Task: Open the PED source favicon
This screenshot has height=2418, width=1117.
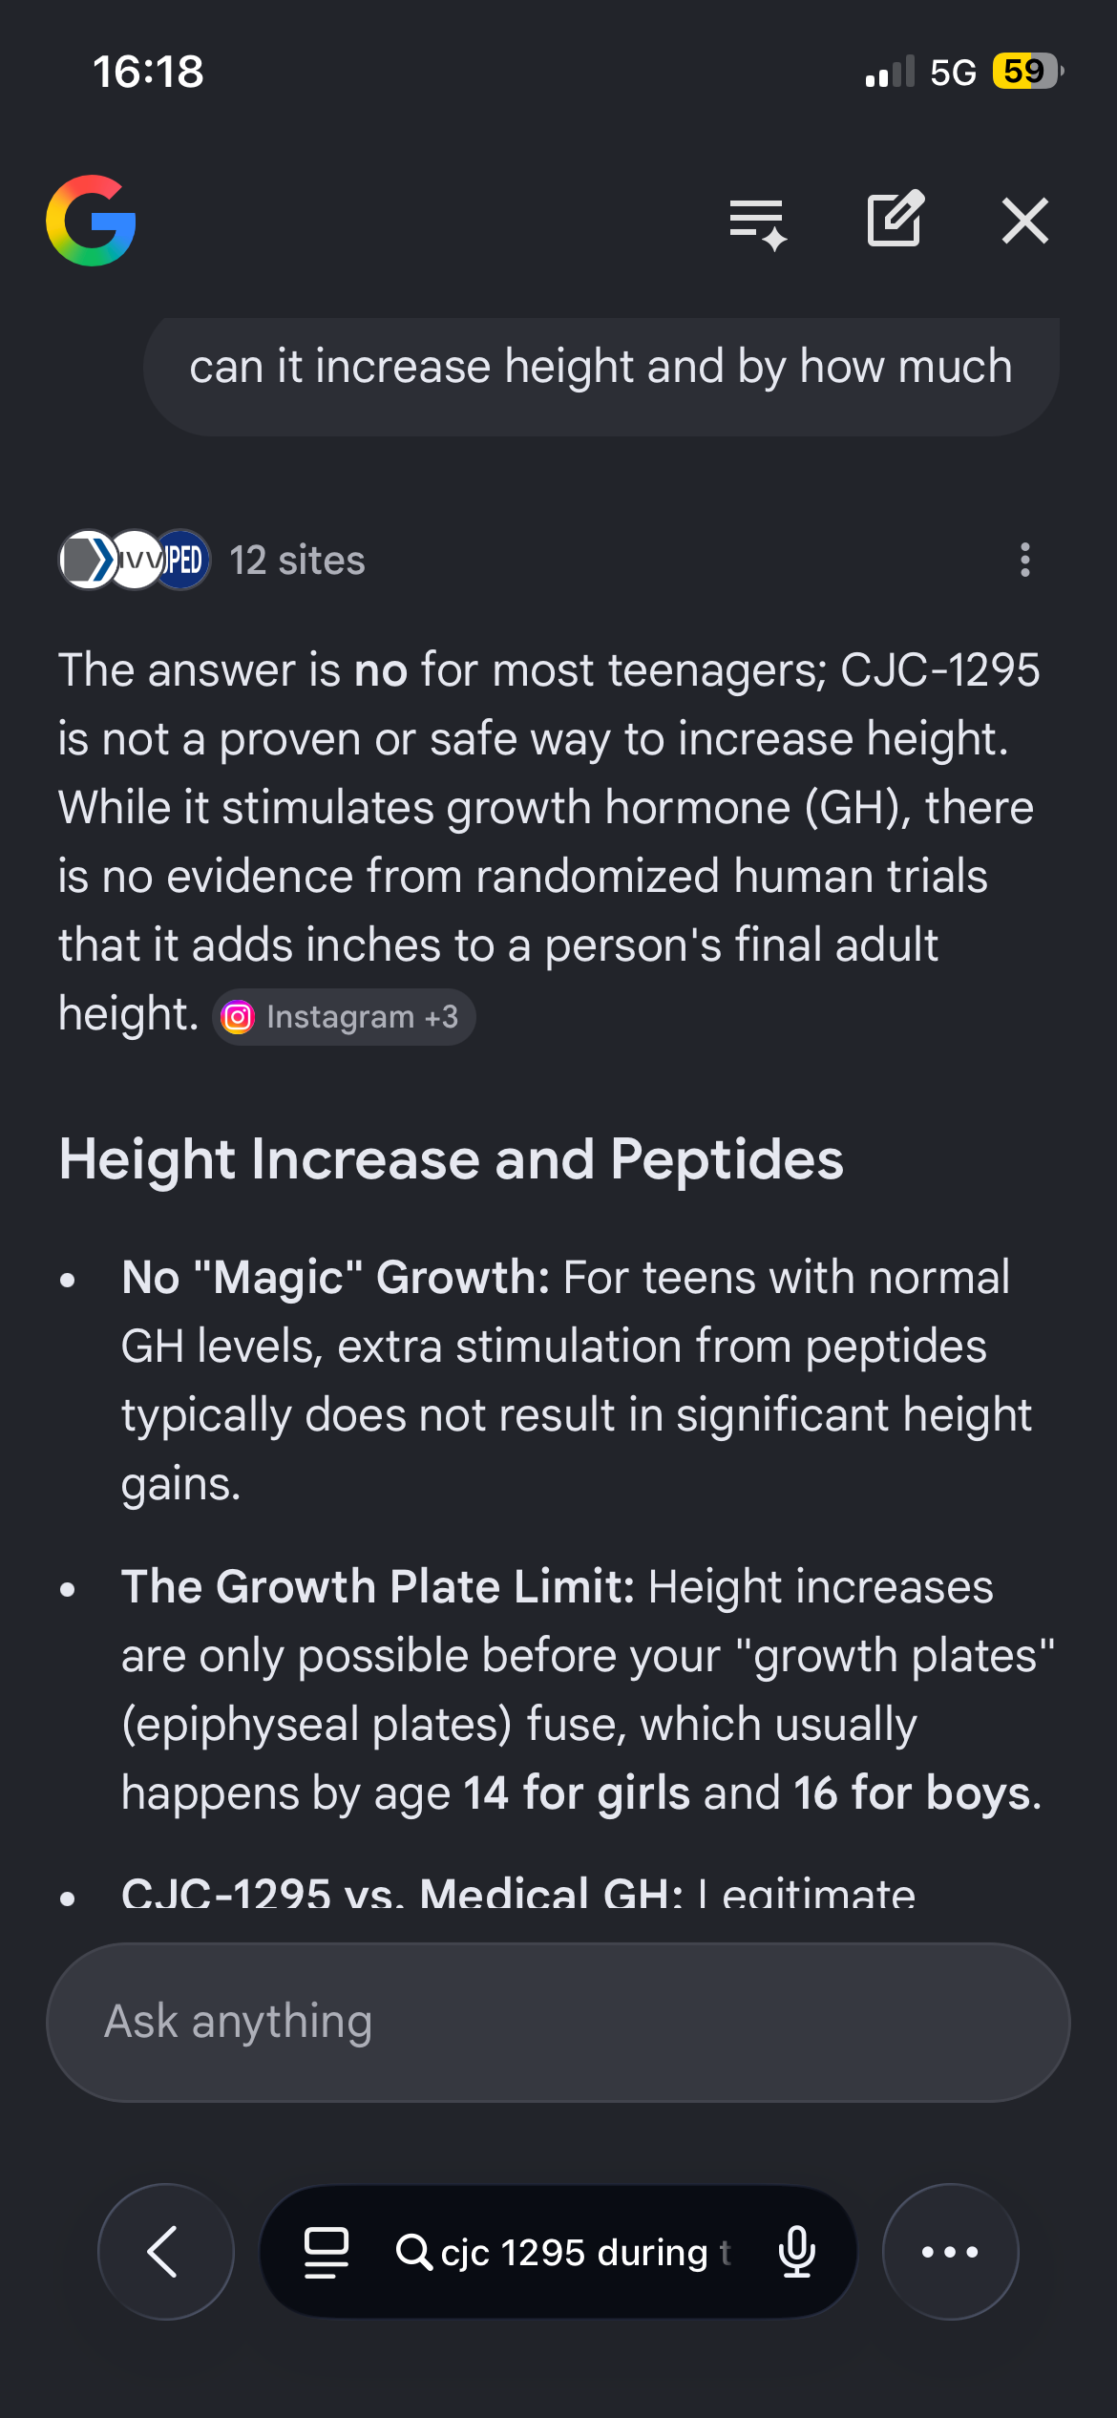Action: pos(183,560)
